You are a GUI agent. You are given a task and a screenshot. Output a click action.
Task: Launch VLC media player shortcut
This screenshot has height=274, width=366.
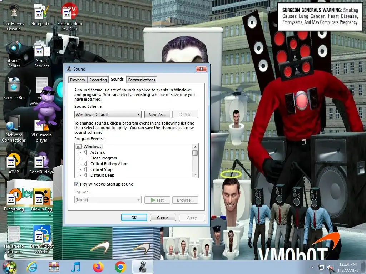[41, 131]
